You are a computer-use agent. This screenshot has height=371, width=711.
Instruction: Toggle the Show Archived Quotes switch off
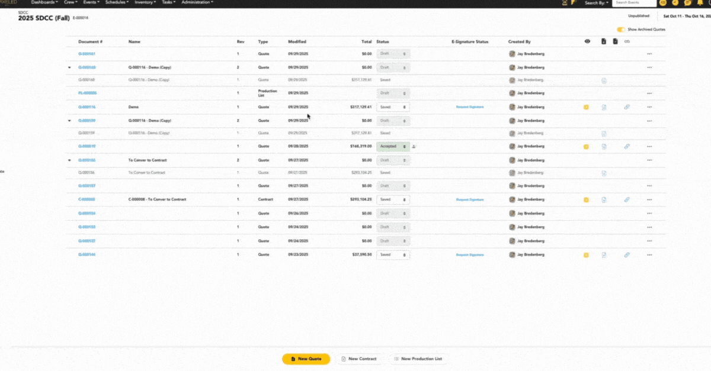click(620, 29)
